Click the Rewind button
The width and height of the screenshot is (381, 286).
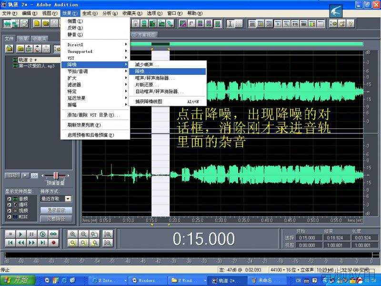[21, 243]
